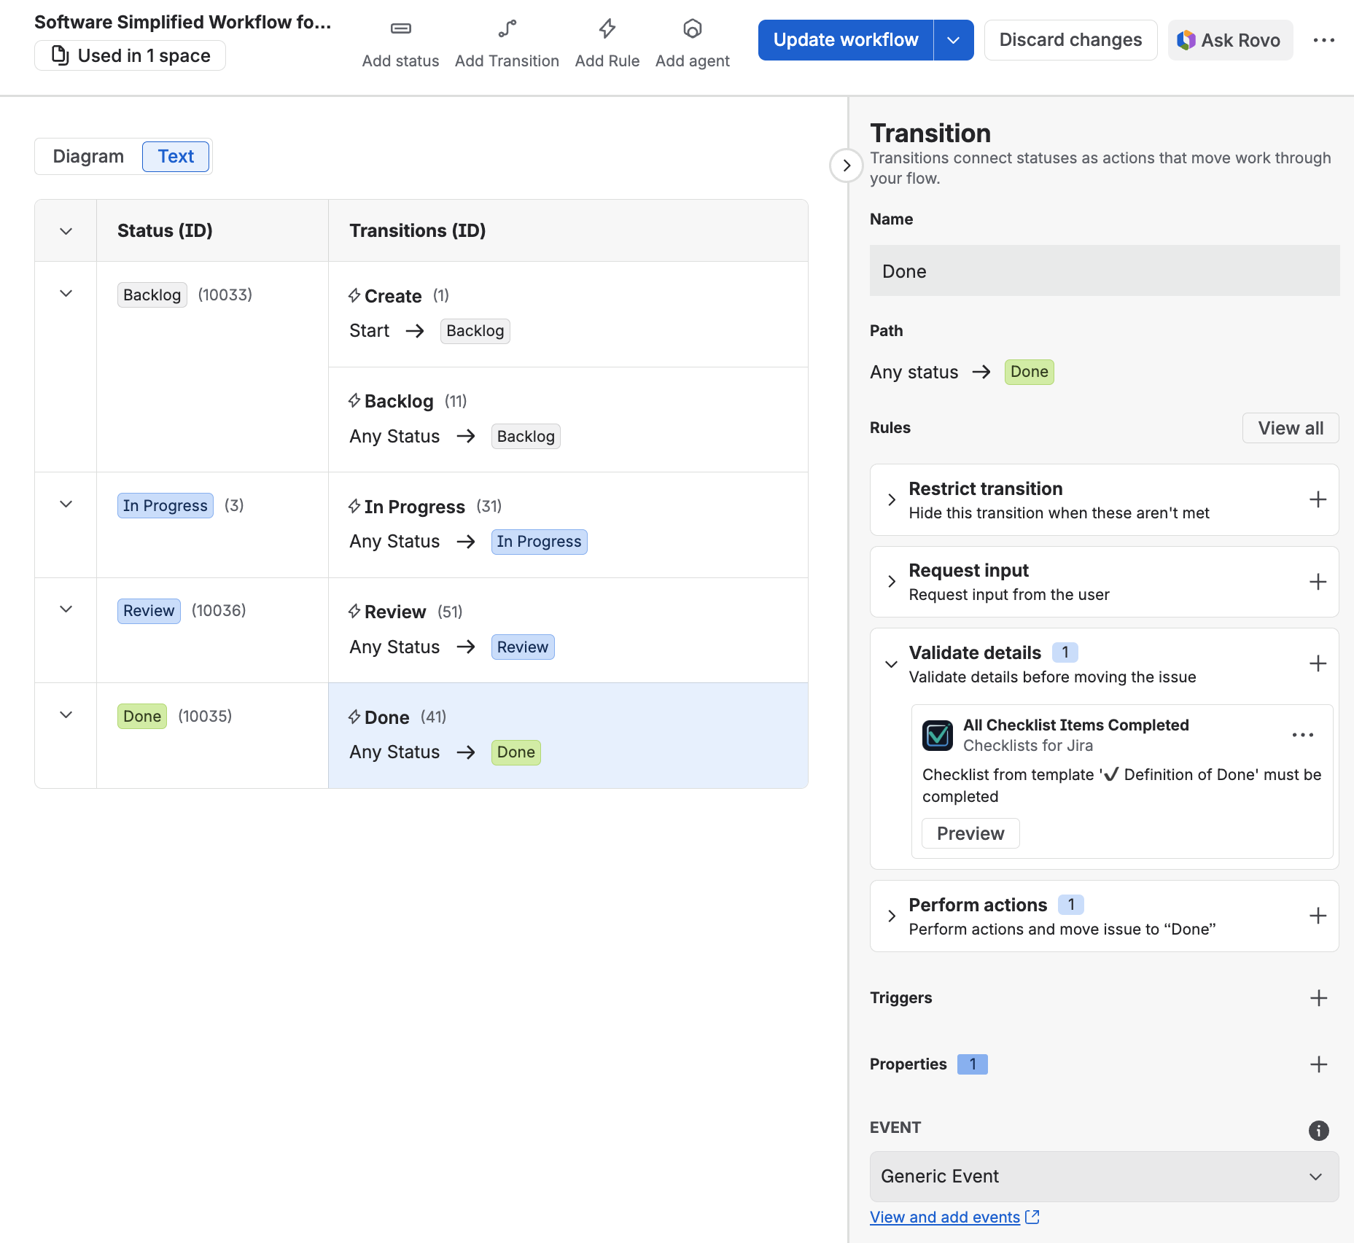The height and width of the screenshot is (1243, 1354).
Task: Click the Add Rule lightning icon
Action: 607,29
